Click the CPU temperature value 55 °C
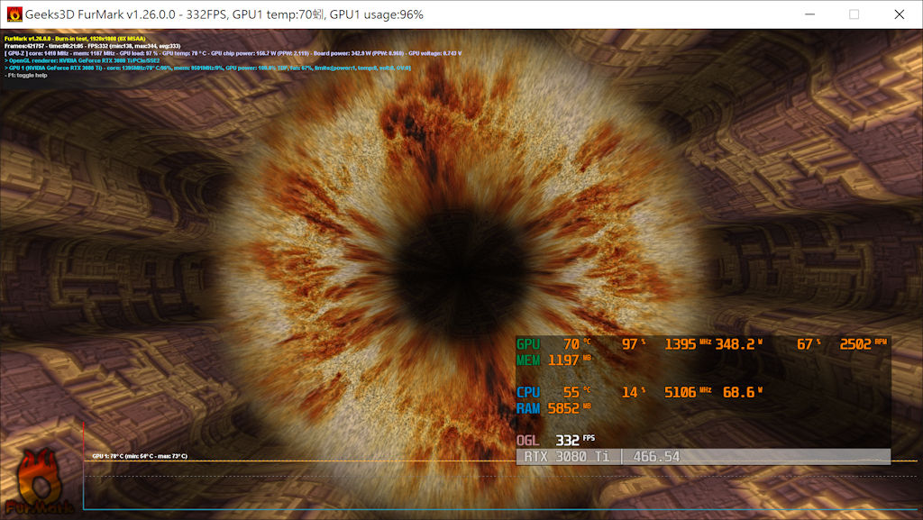The height and width of the screenshot is (520, 923). [577, 392]
